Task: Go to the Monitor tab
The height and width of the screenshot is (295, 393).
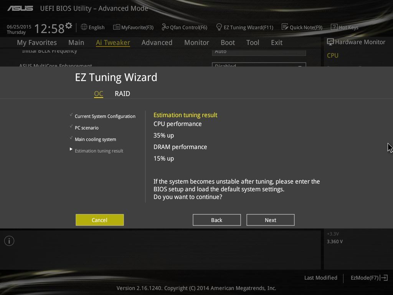Action: pos(197,43)
